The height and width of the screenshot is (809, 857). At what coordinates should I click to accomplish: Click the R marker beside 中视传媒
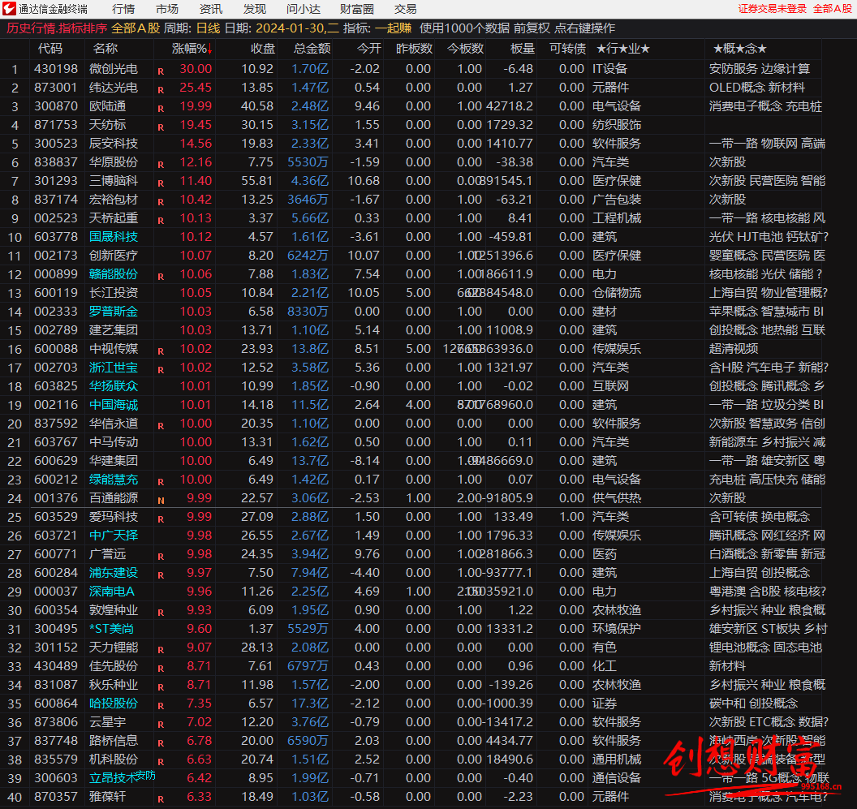pyautogui.click(x=161, y=351)
